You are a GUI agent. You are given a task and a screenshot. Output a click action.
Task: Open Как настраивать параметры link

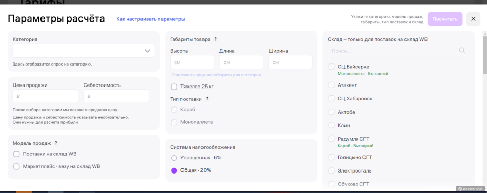151,19
